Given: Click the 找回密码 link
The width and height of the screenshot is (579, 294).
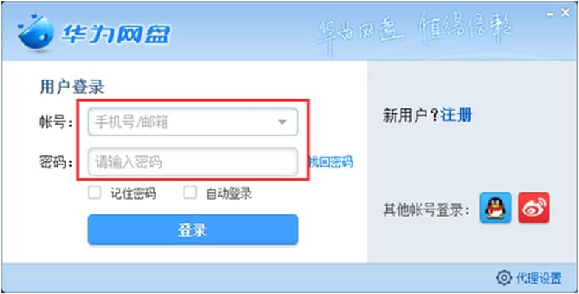Looking at the screenshot, I should (330, 162).
